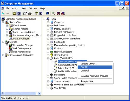This screenshot has height=101, width=130.
Task: Select Device Manager in the left tree
Action: point(21,39)
